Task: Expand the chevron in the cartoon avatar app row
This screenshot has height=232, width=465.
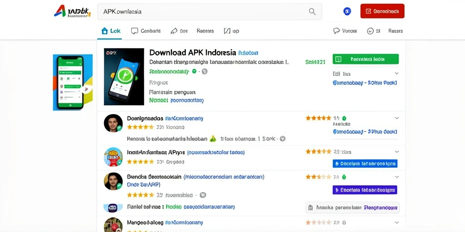Action: click(397, 152)
